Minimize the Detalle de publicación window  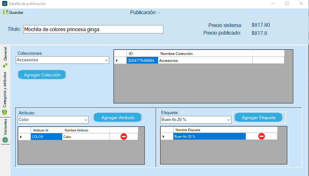(x=273, y=3)
